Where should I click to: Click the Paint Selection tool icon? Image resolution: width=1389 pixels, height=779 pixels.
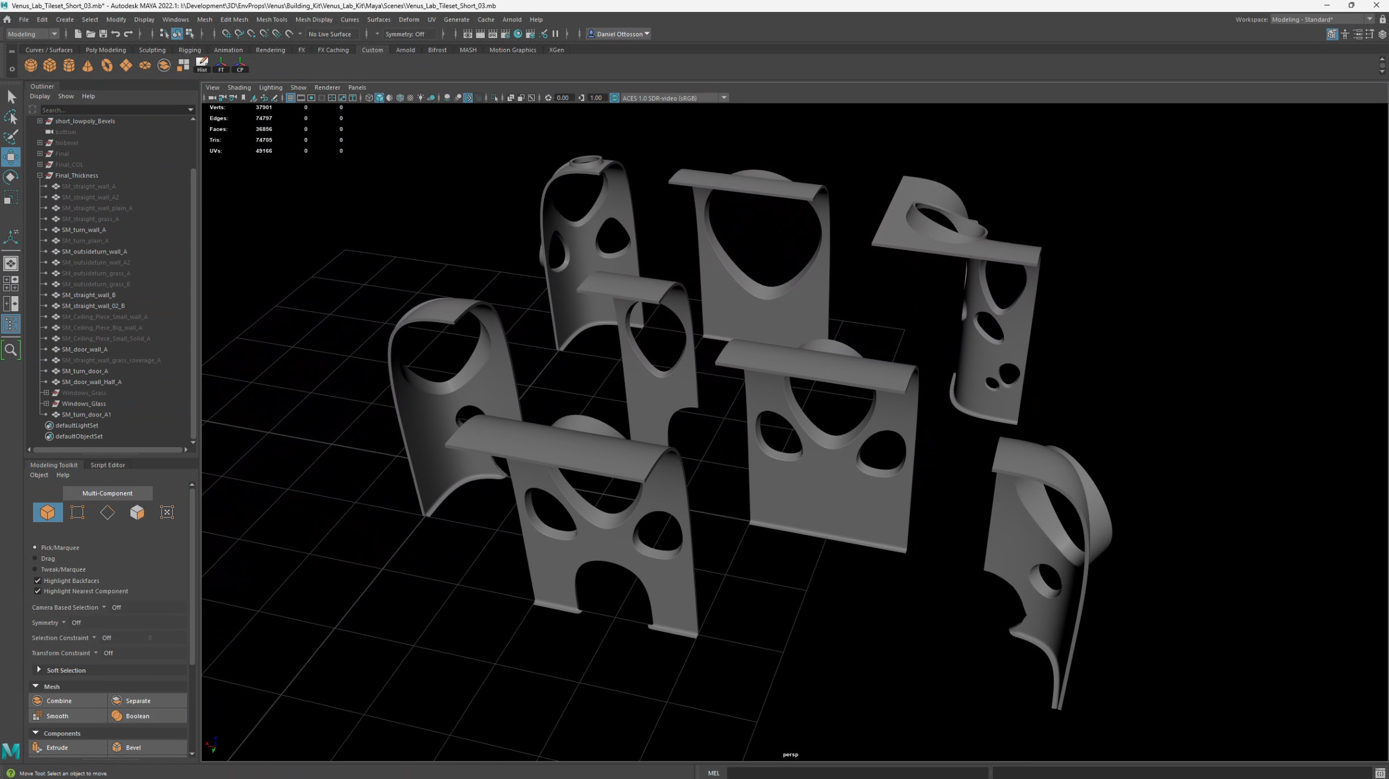(x=10, y=136)
